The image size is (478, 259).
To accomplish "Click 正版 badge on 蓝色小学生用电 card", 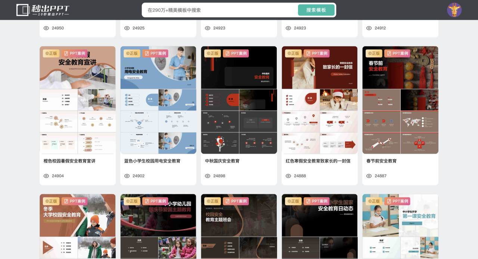I will (132, 53).
